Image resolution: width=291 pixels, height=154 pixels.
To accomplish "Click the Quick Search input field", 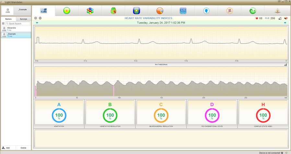I will tap(19, 24).
